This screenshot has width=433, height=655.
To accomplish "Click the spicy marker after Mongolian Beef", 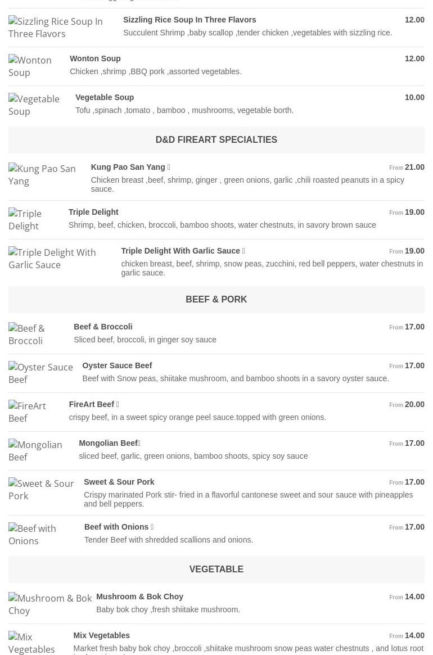I will (x=139, y=443).
